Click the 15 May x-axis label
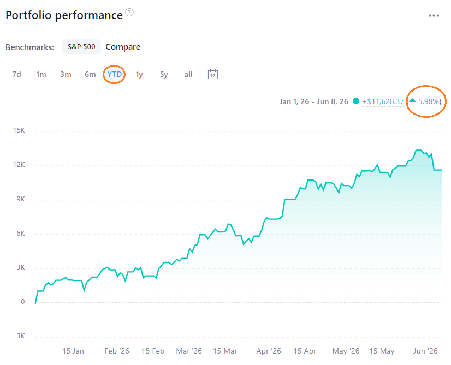Viewport: 451px width, 365px height. pyautogui.click(x=382, y=351)
